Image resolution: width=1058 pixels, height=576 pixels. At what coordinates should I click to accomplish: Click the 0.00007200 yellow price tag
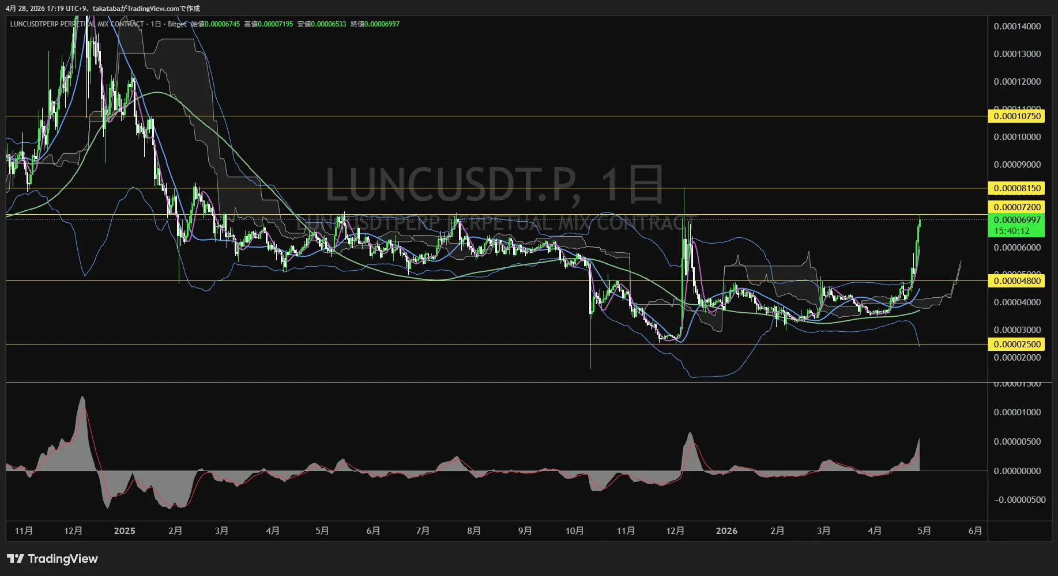[1016, 207]
